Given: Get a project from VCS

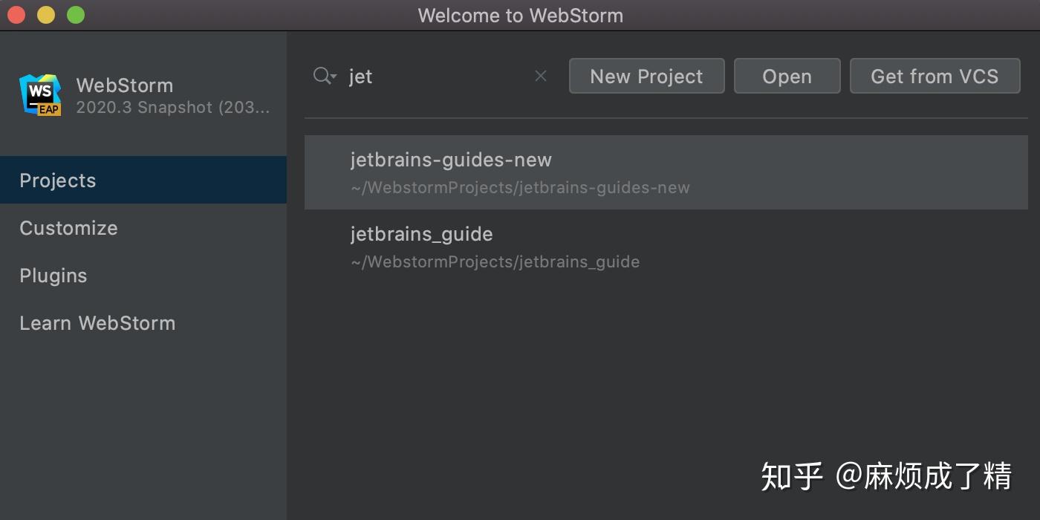Looking at the screenshot, I should click(x=935, y=76).
